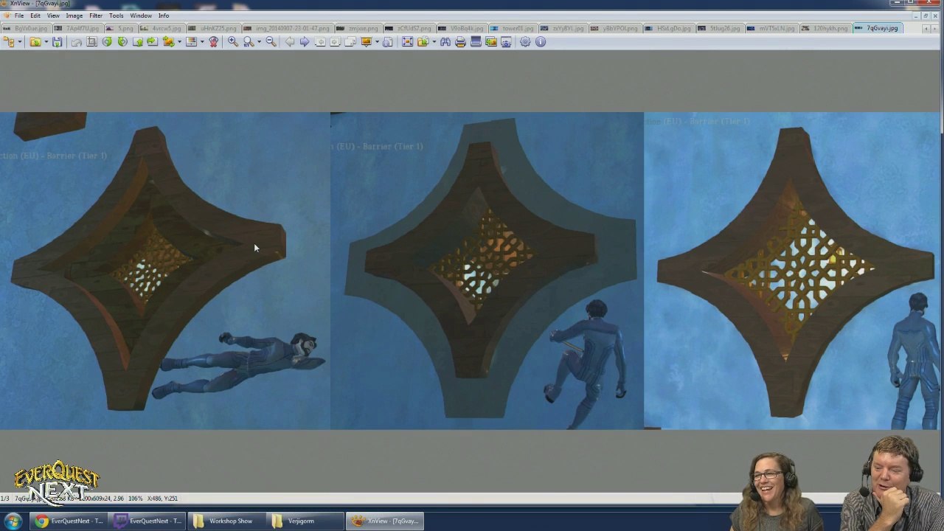Expand the Open folder dropdown arrow
The height and width of the screenshot is (531, 944).
point(46,42)
